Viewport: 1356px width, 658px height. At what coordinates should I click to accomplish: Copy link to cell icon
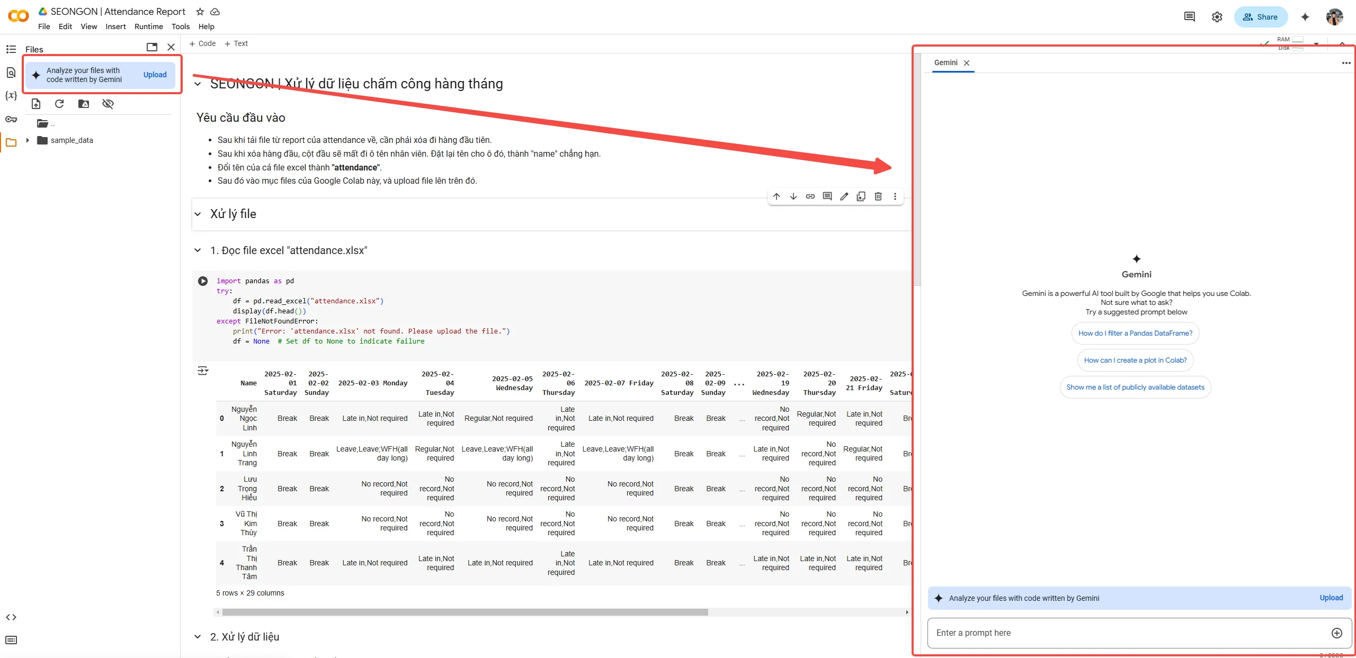tap(810, 196)
